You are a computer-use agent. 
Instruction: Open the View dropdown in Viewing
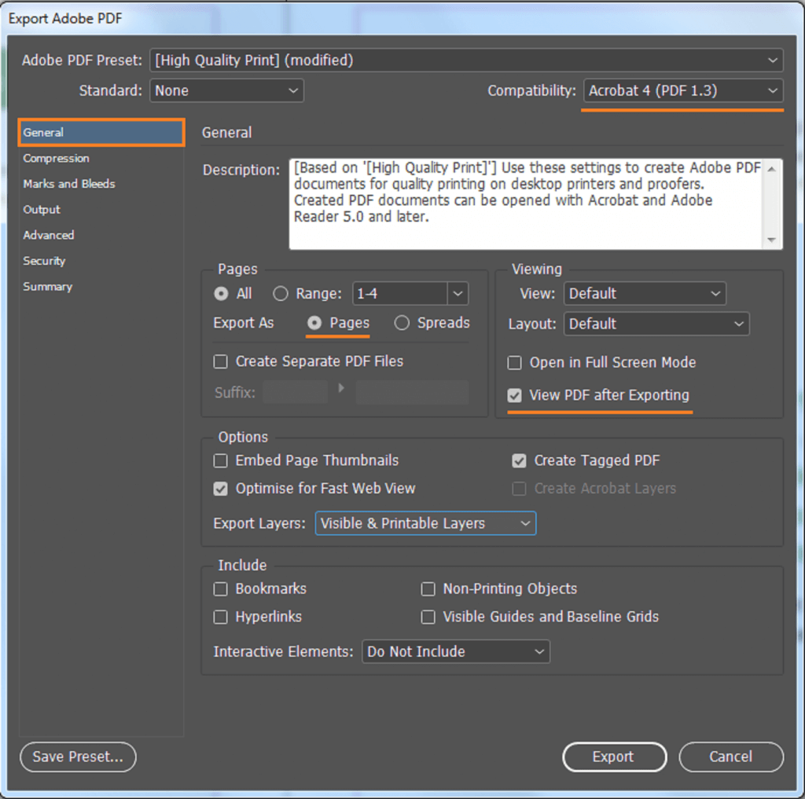(x=645, y=294)
